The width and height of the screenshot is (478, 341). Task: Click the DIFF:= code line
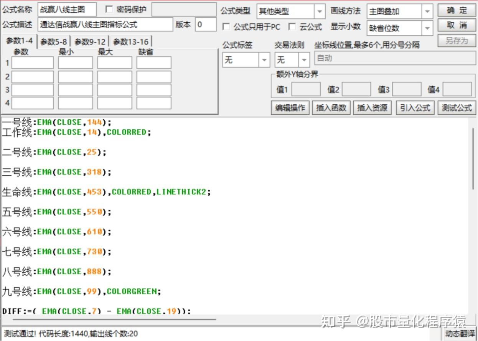pos(97,311)
